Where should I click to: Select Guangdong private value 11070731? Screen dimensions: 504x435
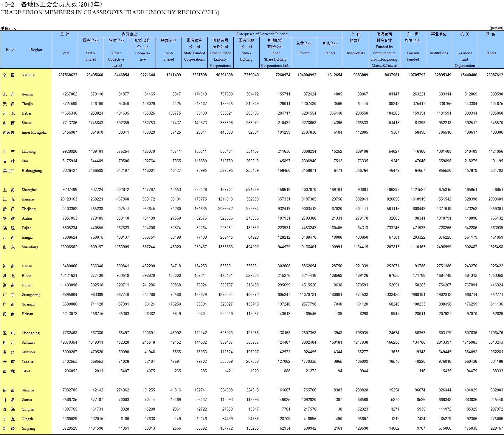(x=308, y=295)
